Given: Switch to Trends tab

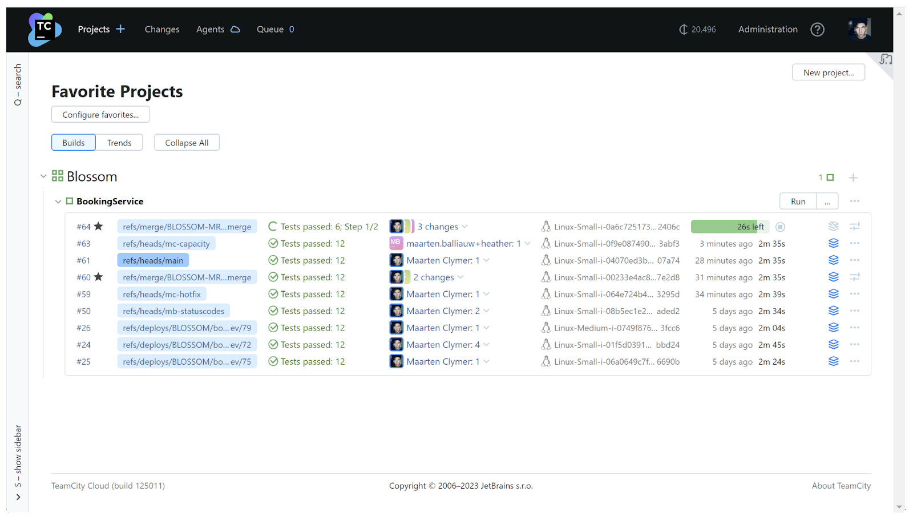Looking at the screenshot, I should [119, 143].
